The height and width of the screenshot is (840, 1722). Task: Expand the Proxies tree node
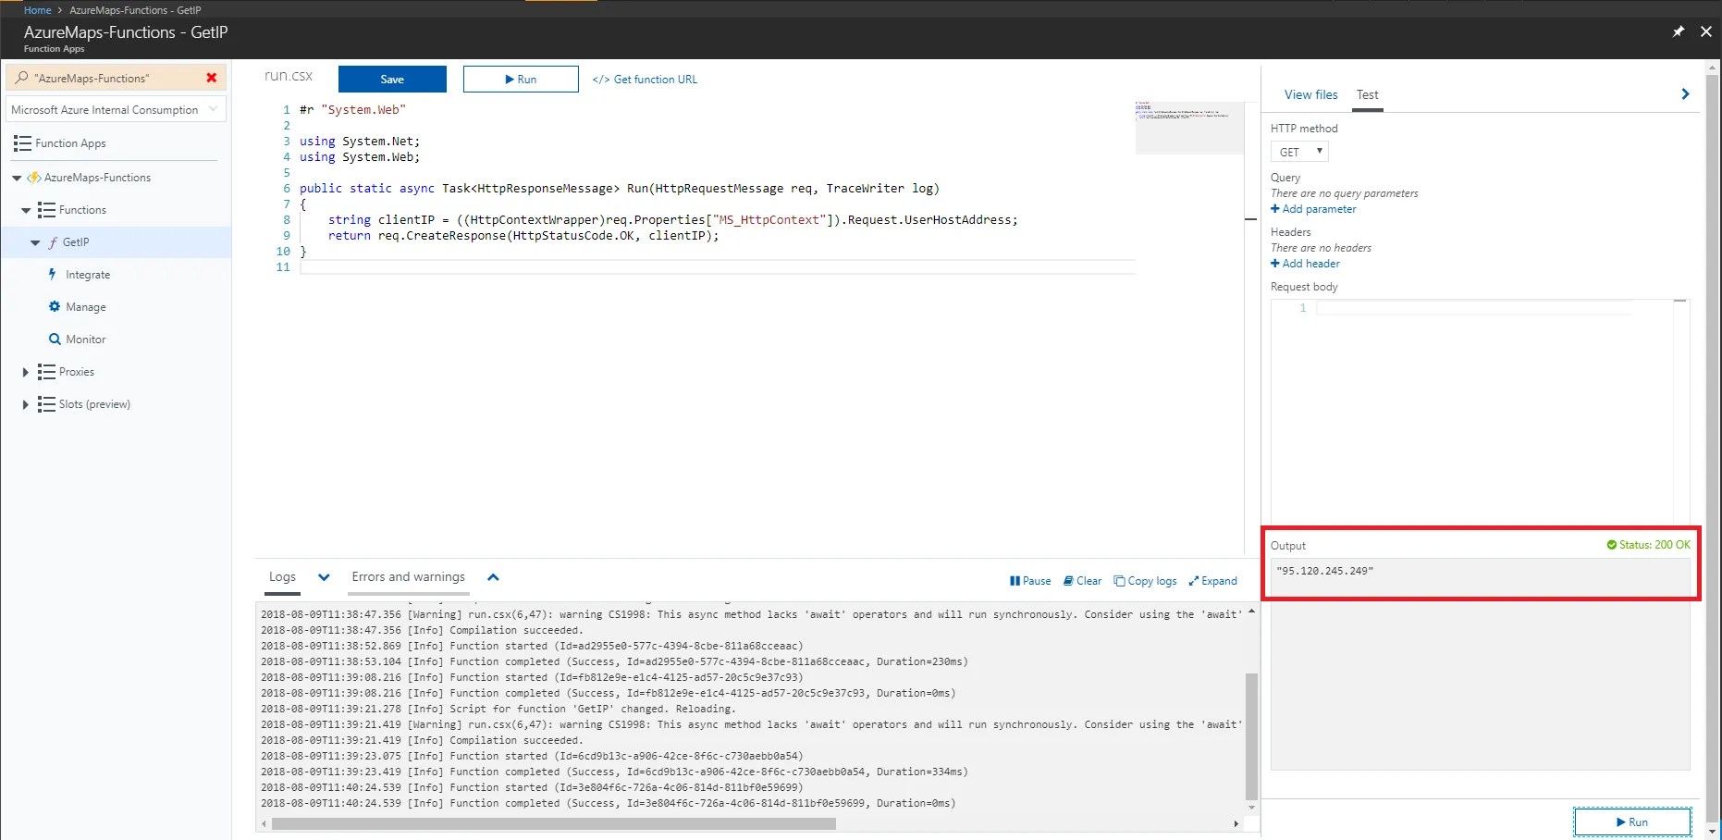[25, 372]
